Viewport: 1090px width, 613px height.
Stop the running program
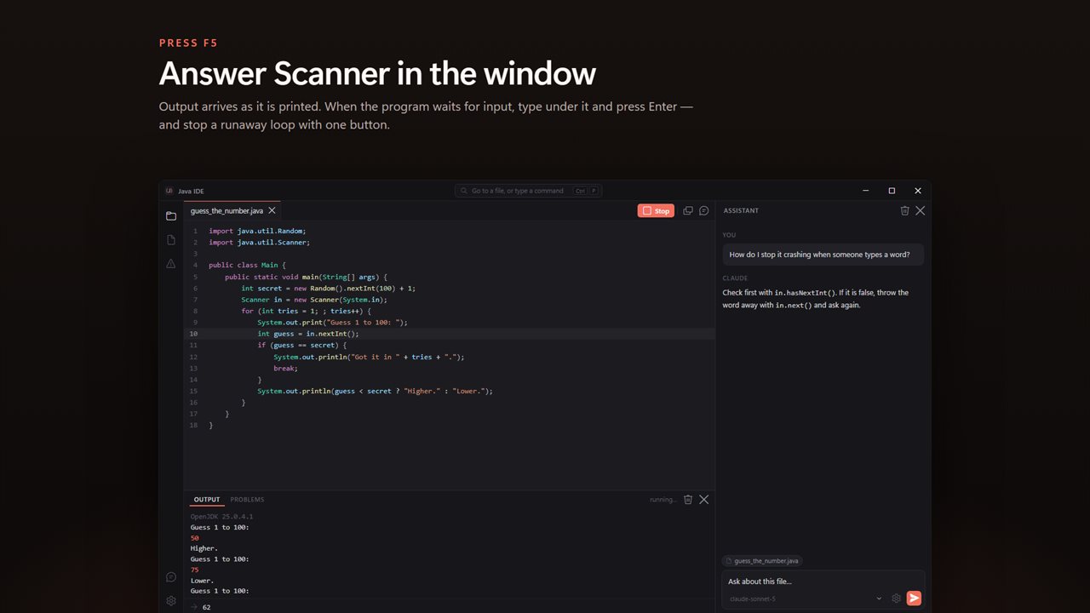(x=656, y=210)
